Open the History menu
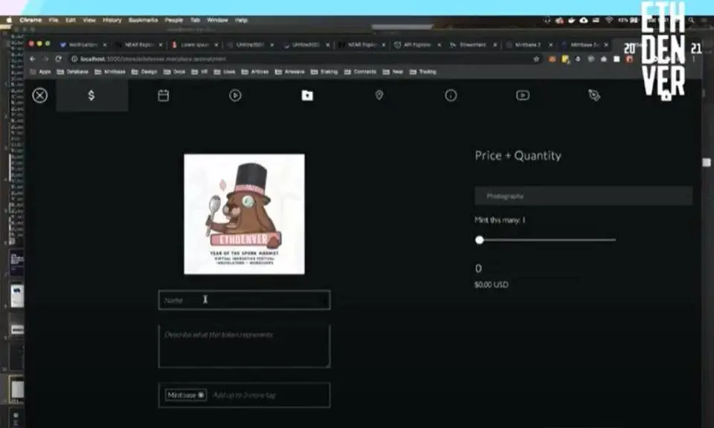This screenshot has height=428, width=714. point(112,21)
